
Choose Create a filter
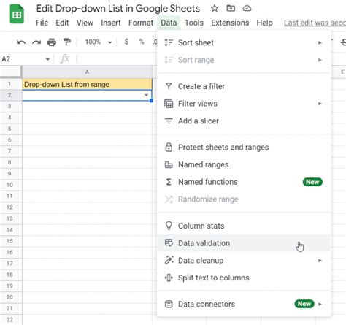[x=244, y=86]
